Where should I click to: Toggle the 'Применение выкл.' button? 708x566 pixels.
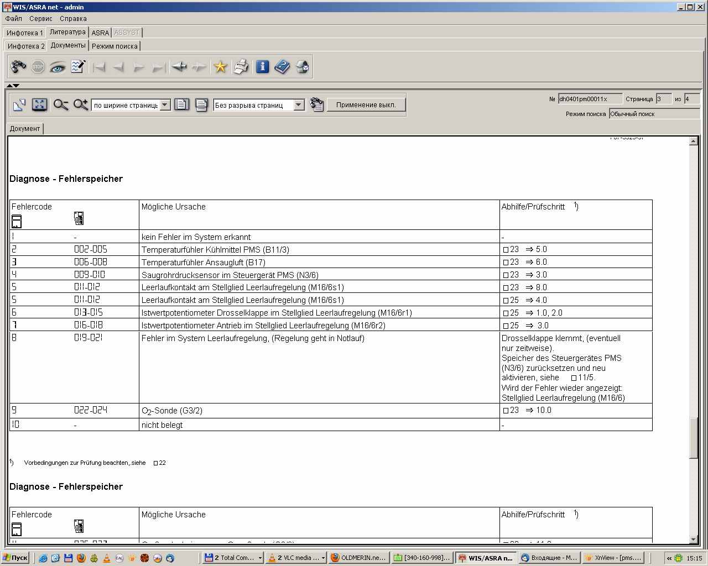tap(366, 104)
